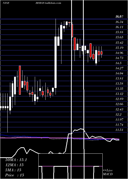
Task: Click the <<Live MACD label
Action: pos(108,172)
